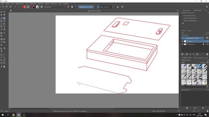209x117 pixels.
Task: Hide the Background layer via eye icon
Action: point(182,44)
